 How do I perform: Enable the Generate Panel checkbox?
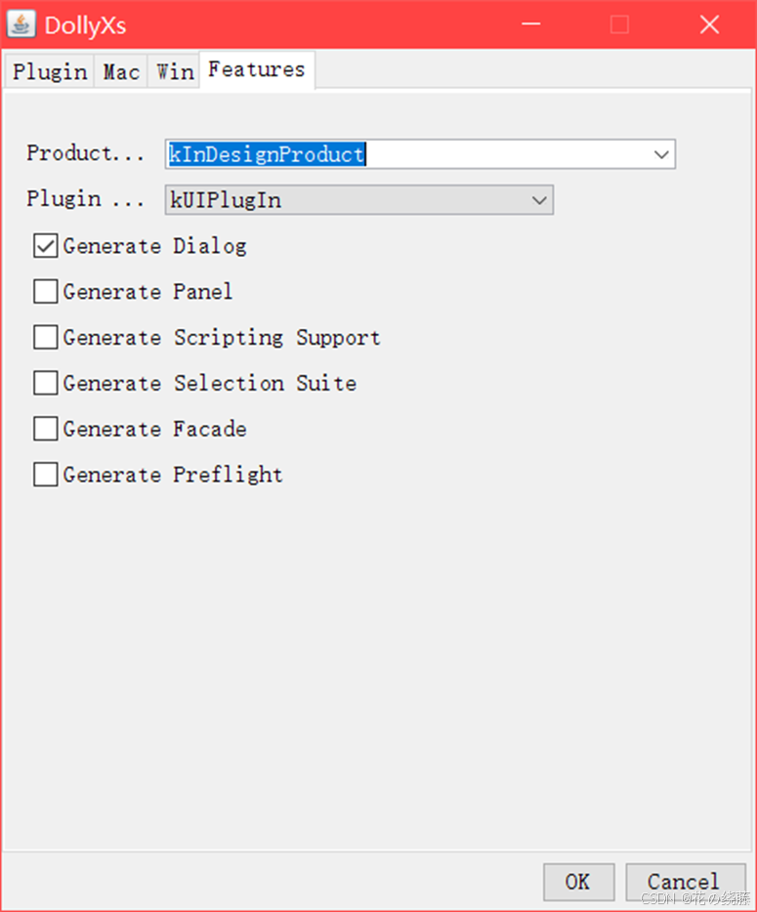pos(45,291)
